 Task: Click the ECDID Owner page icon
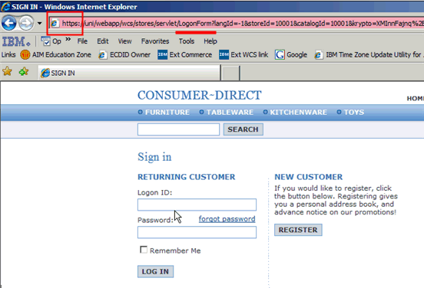coord(102,55)
